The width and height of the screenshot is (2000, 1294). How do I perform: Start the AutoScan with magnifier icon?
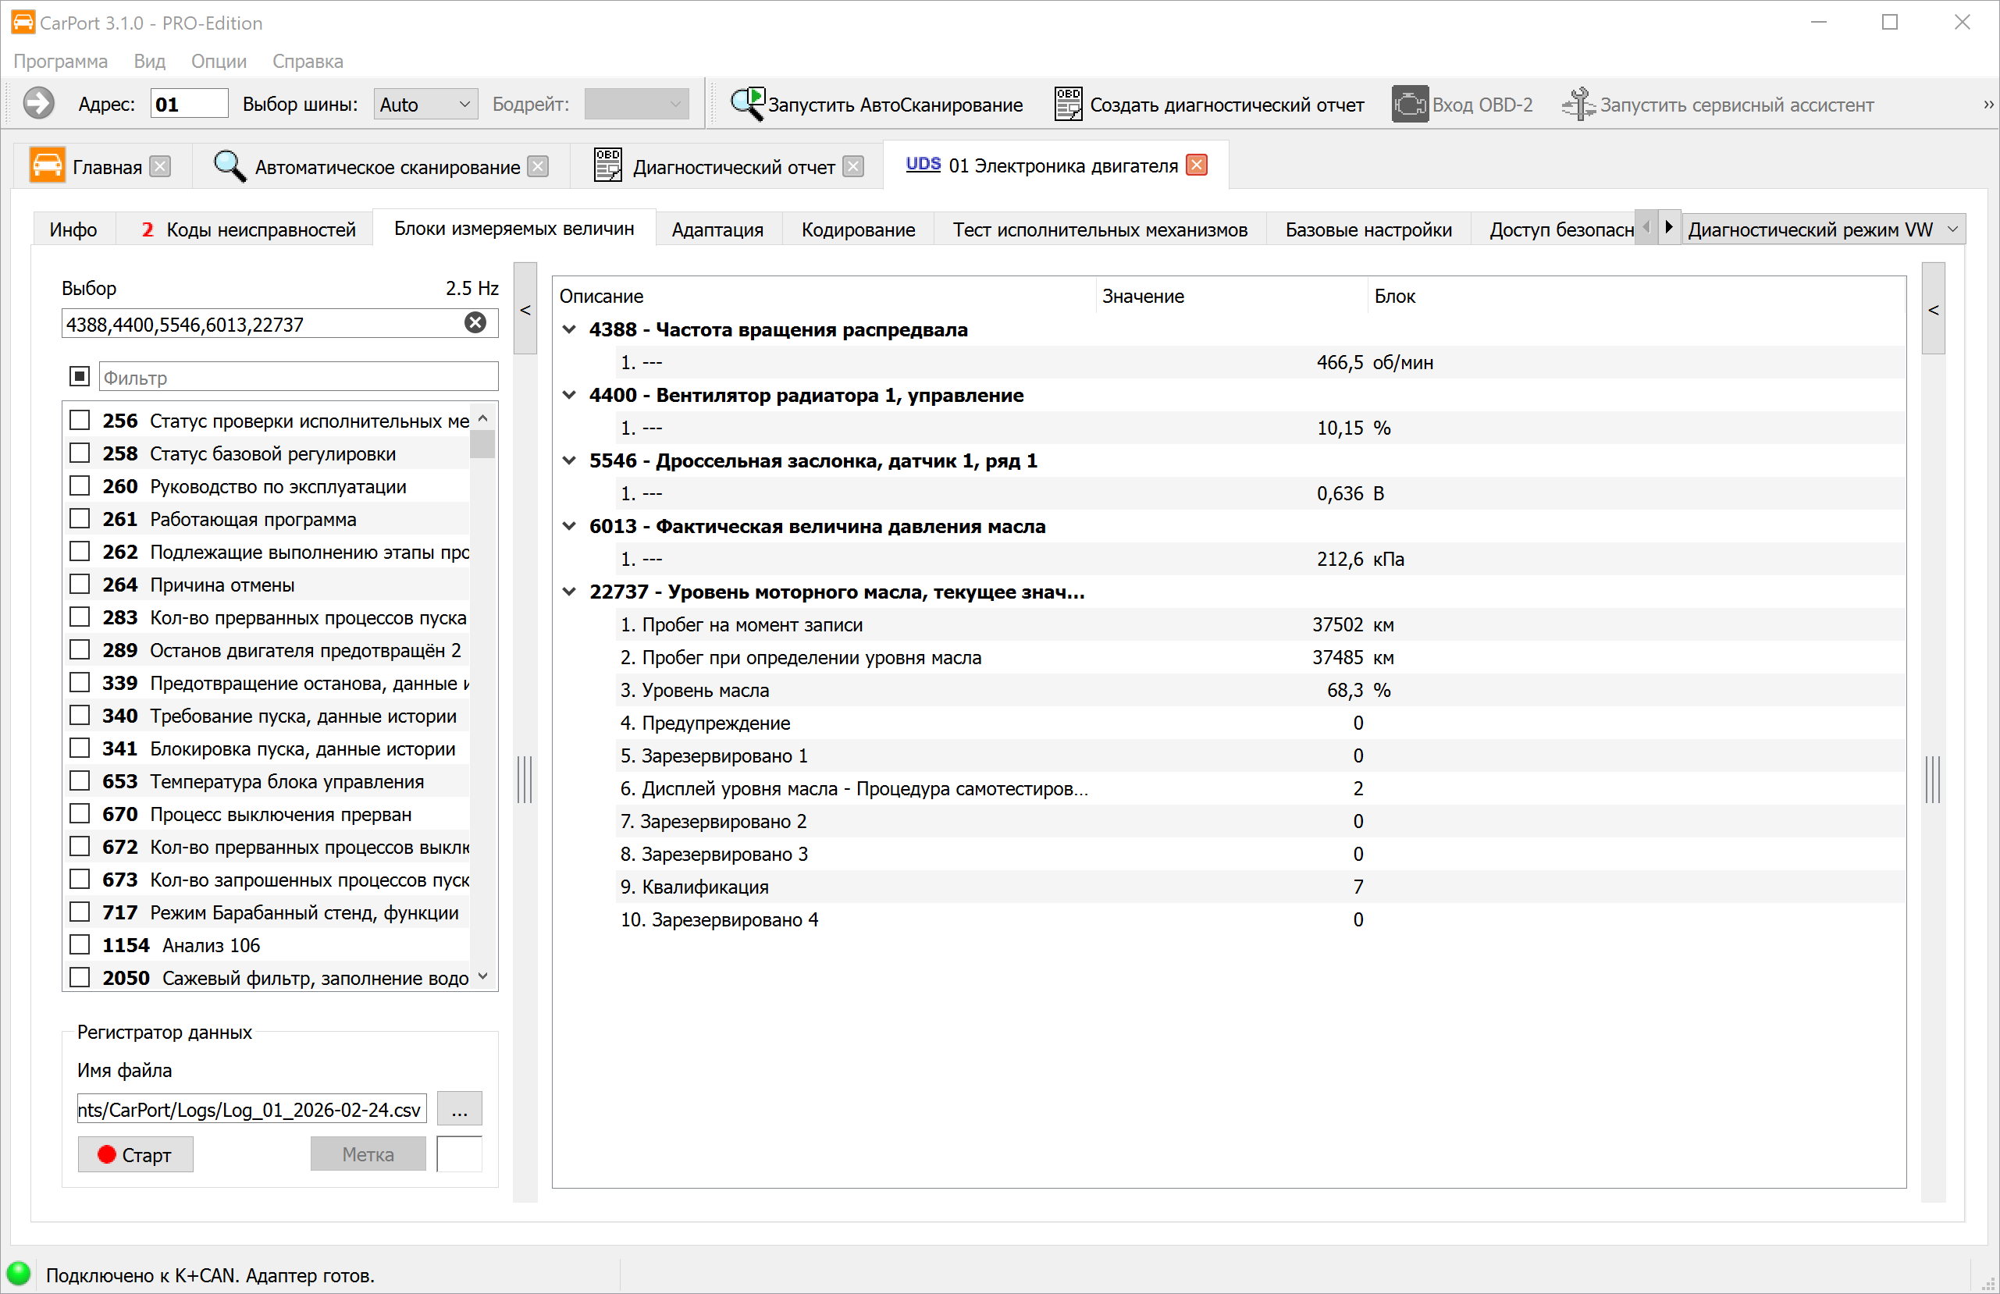747,105
